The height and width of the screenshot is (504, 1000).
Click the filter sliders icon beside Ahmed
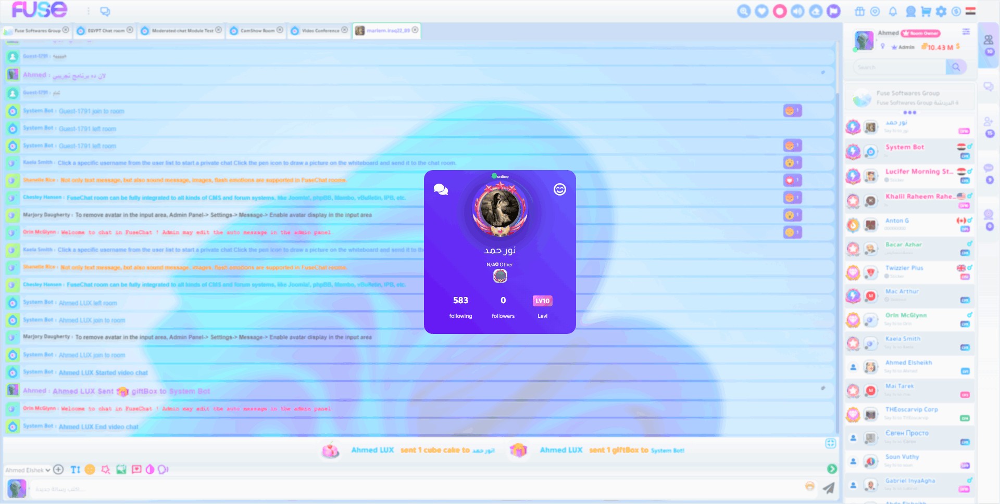pos(966,32)
